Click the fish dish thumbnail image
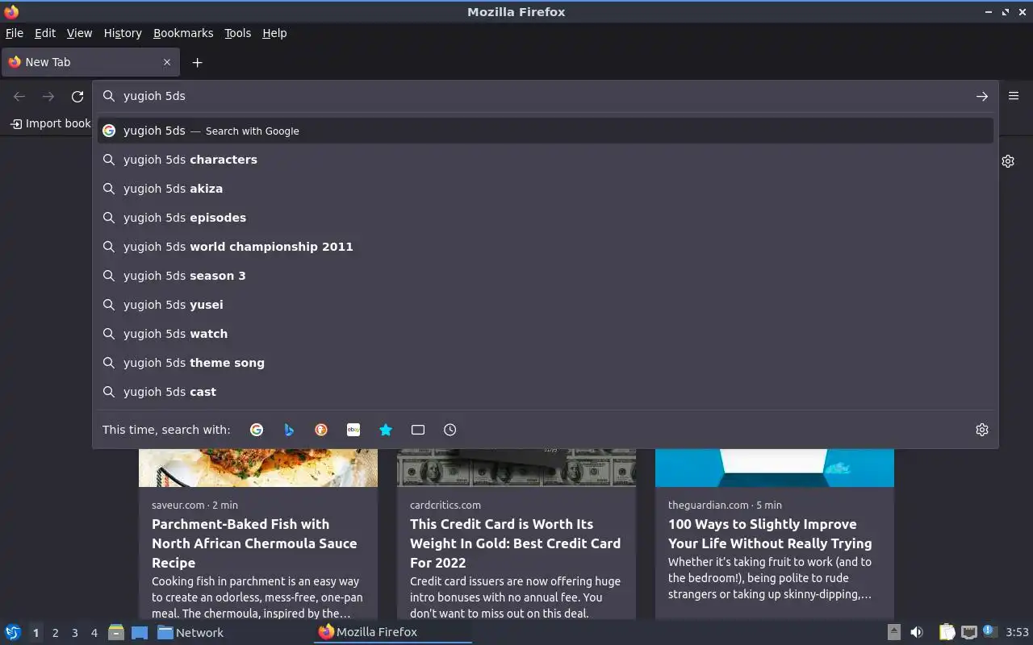Screen dimensions: 1033x645 pyautogui.click(x=258, y=468)
